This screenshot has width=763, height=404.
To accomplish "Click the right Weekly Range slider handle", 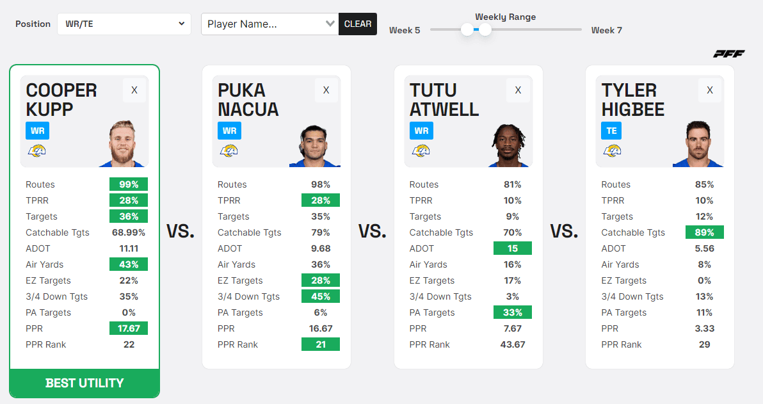I will coord(485,29).
